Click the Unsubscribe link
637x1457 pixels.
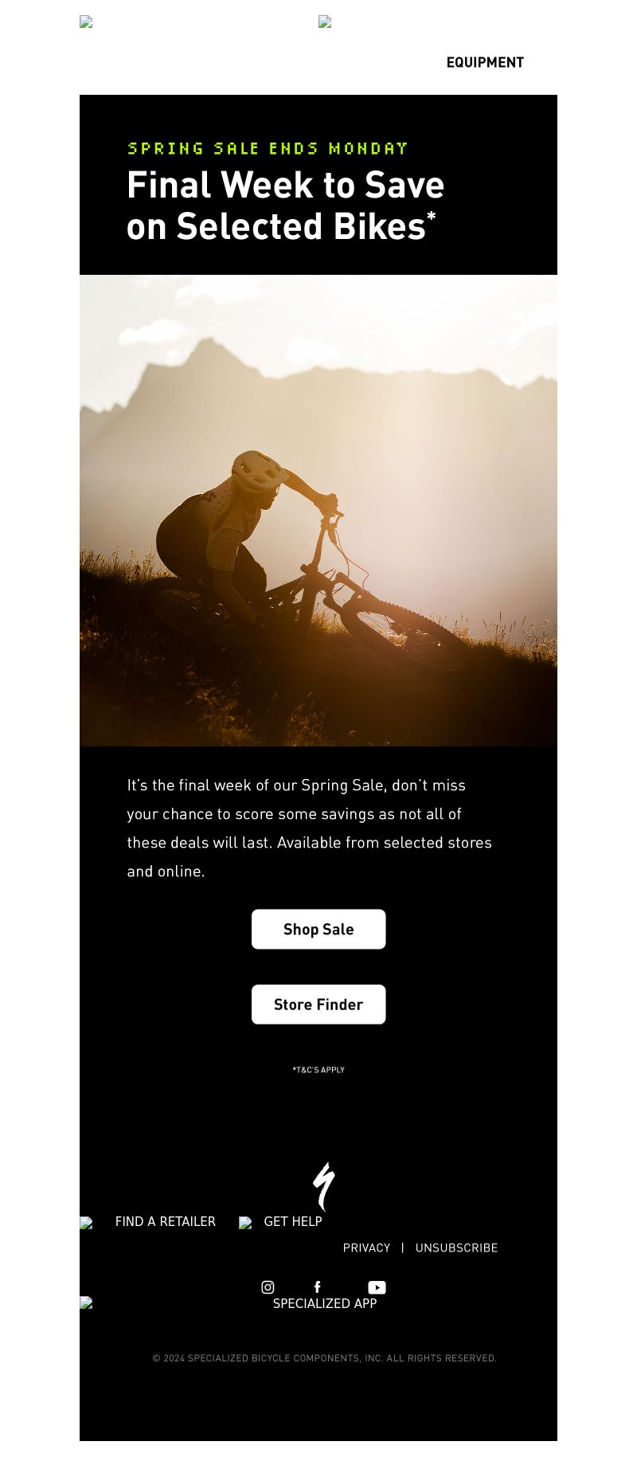(456, 1247)
